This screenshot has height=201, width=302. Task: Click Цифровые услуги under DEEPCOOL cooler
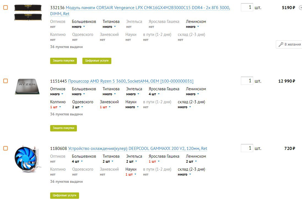pos(64,195)
